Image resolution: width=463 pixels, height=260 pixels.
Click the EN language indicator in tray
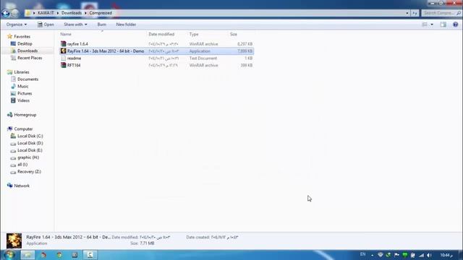362,254
